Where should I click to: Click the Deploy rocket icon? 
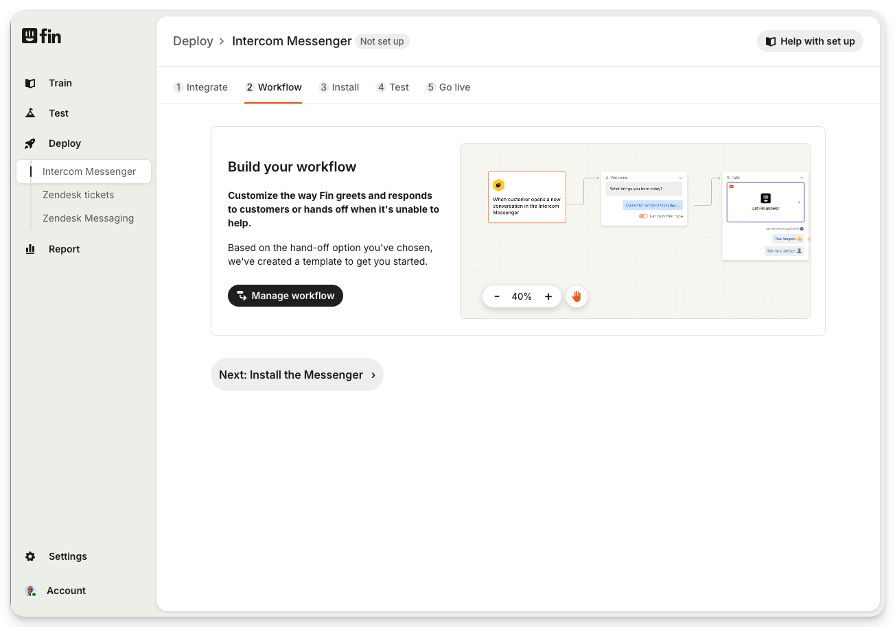point(30,143)
